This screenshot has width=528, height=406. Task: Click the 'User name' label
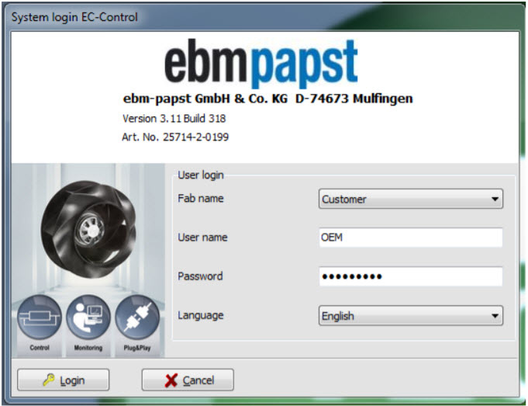(202, 237)
